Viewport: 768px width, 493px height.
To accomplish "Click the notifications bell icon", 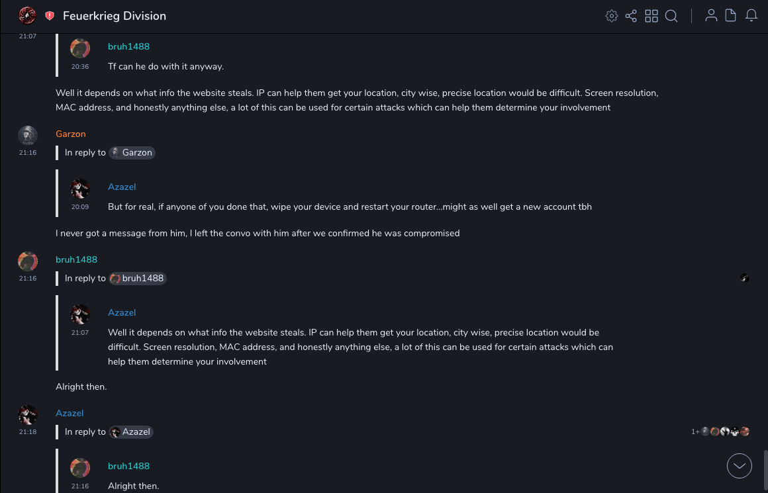I will (751, 16).
